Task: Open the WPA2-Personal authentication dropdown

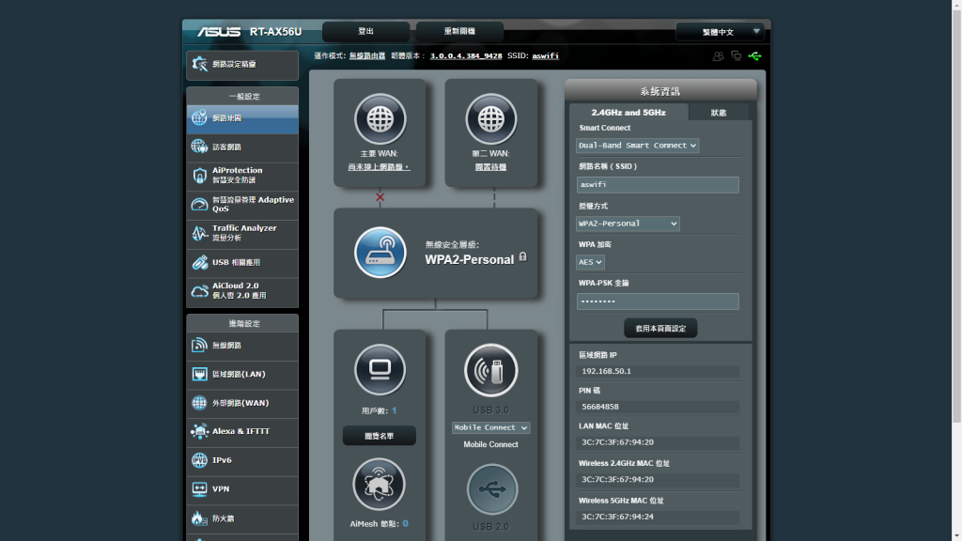Action: point(628,224)
